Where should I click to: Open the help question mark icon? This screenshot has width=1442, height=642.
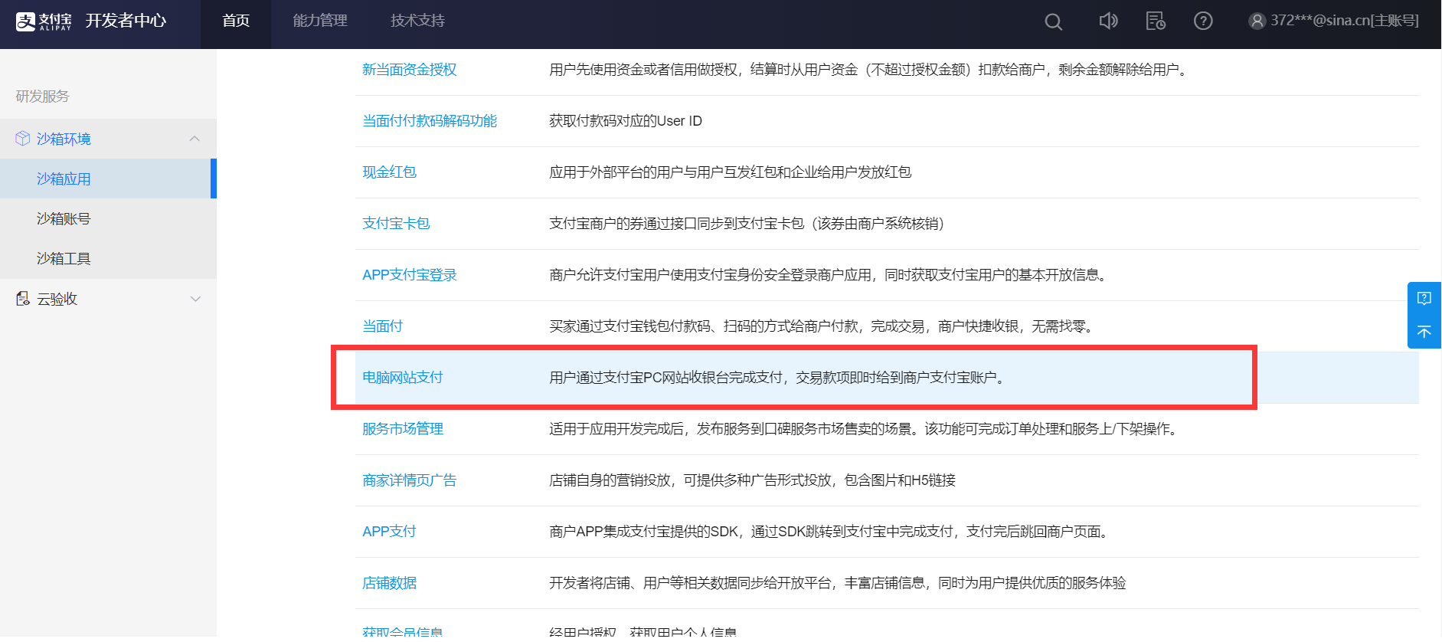click(1203, 21)
